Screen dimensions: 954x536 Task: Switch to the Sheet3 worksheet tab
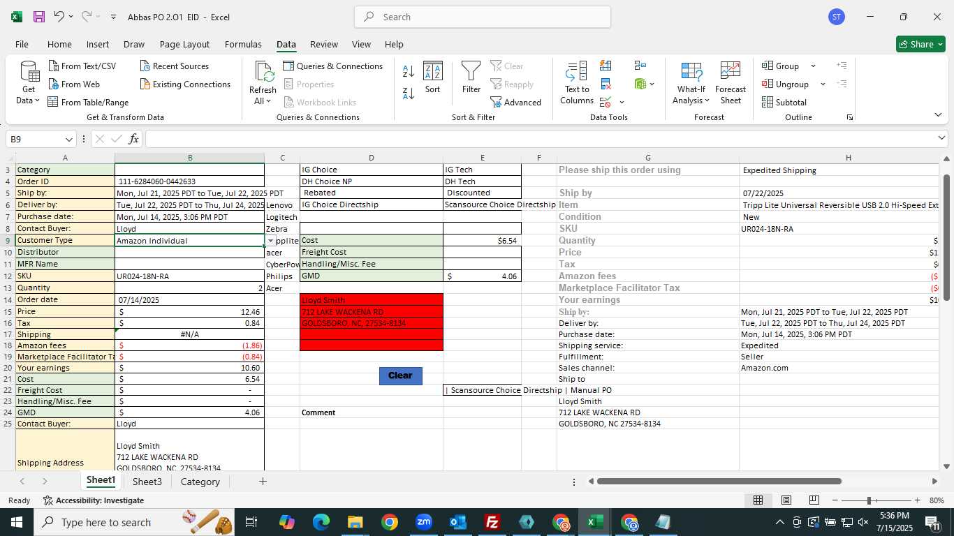(x=147, y=482)
